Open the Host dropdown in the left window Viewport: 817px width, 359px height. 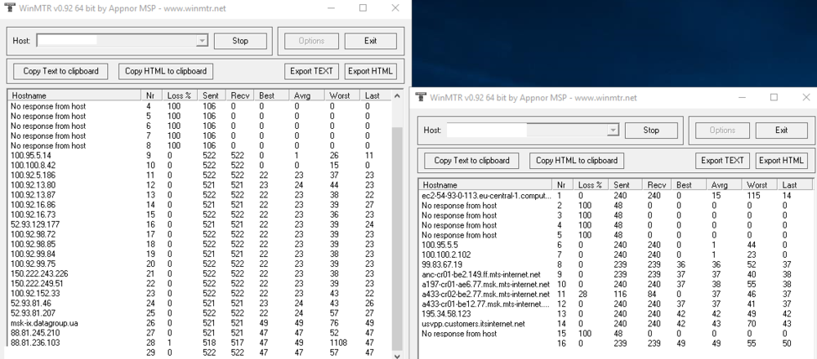(202, 40)
